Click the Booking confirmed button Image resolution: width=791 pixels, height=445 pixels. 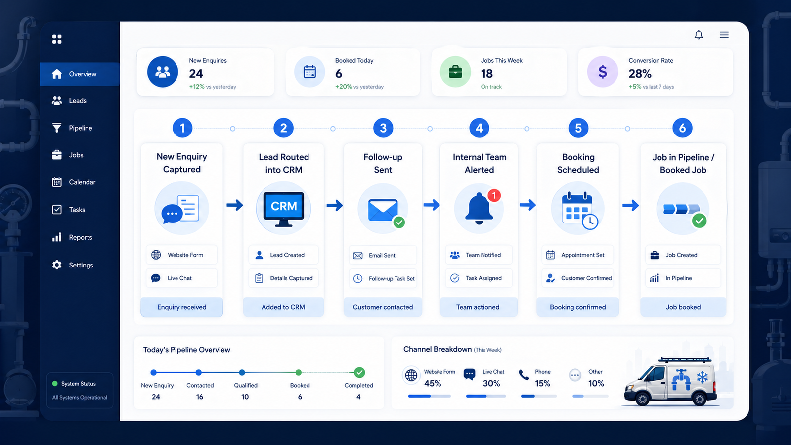pos(578,307)
